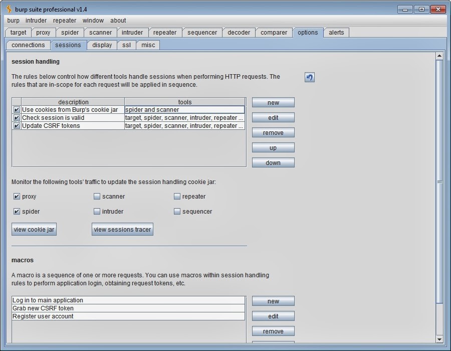451x351 pixels.
Task: Switch to the scanner tab
Action: coord(100,33)
